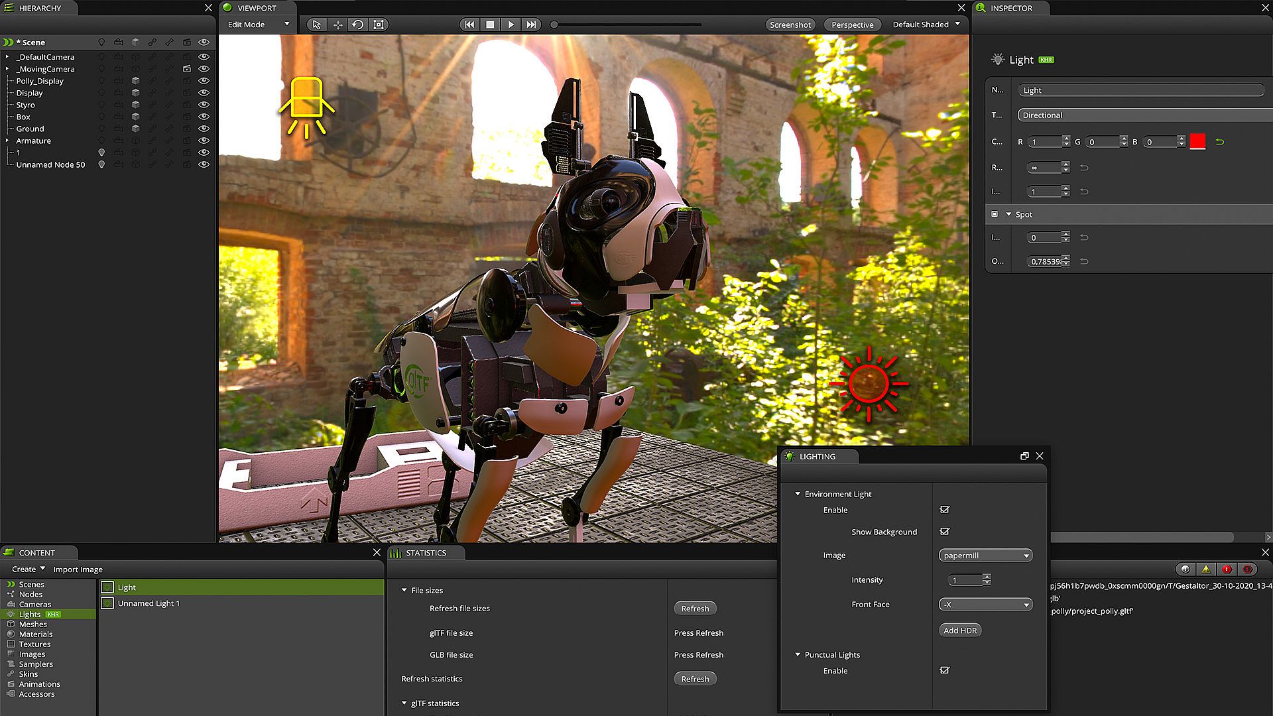The image size is (1273, 716).
Task: Click the Screenshot button
Action: [790, 25]
